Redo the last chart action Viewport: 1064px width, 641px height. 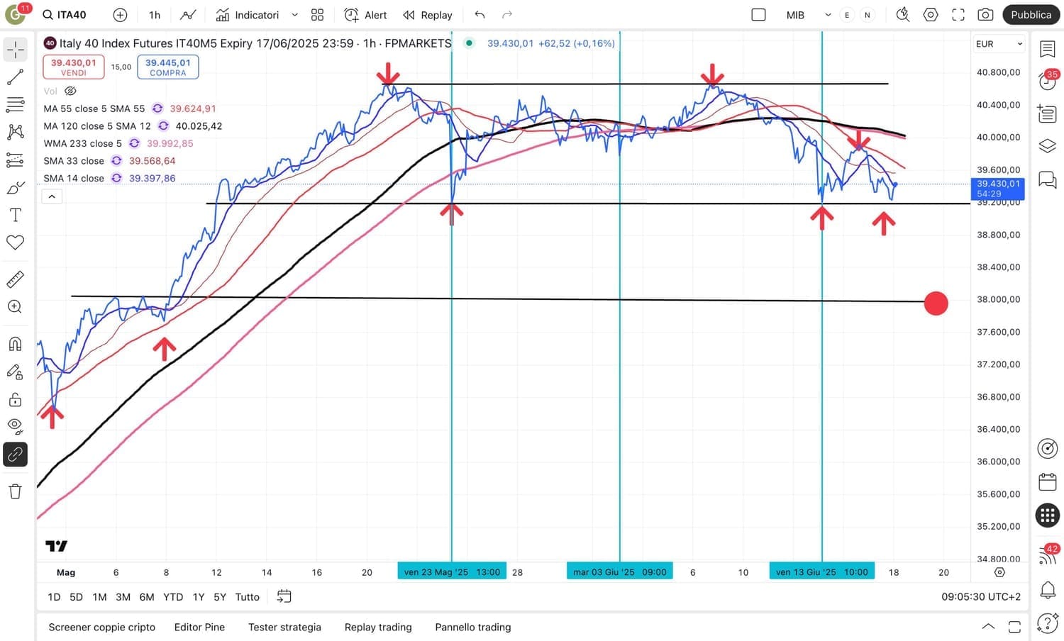pos(507,15)
